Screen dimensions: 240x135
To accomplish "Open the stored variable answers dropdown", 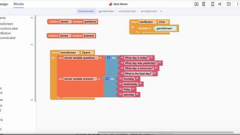I will pos(80,79).
